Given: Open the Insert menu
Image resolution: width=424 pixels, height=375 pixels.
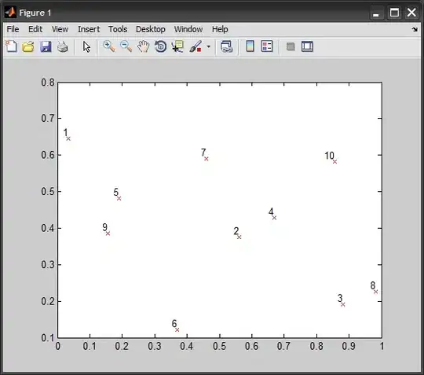Looking at the screenshot, I should pyautogui.click(x=89, y=29).
